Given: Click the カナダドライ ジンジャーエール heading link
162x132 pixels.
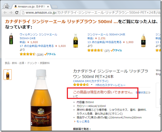Looking at the screenshot, I should click(x=61, y=21).
